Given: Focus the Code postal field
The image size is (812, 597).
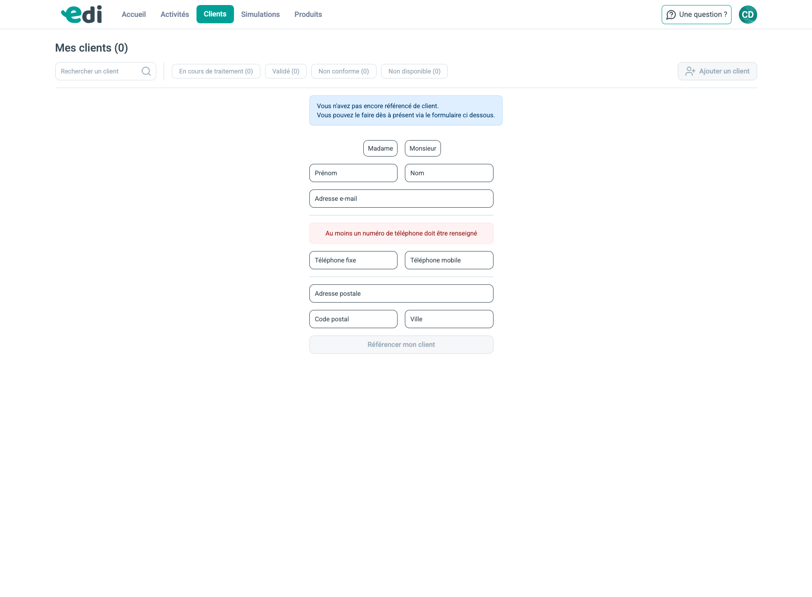Looking at the screenshot, I should (353, 319).
